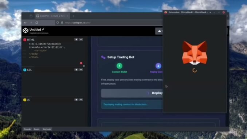Click the Captain Anonymous author name
The image size is (247, 139).
[x=39, y=33]
